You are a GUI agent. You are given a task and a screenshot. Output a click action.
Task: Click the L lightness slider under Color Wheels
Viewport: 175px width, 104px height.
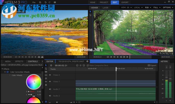click(31, 95)
